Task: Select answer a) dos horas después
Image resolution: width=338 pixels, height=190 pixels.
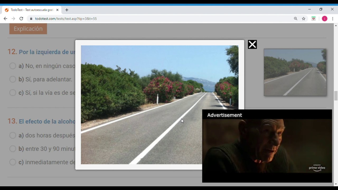Action: point(13,135)
